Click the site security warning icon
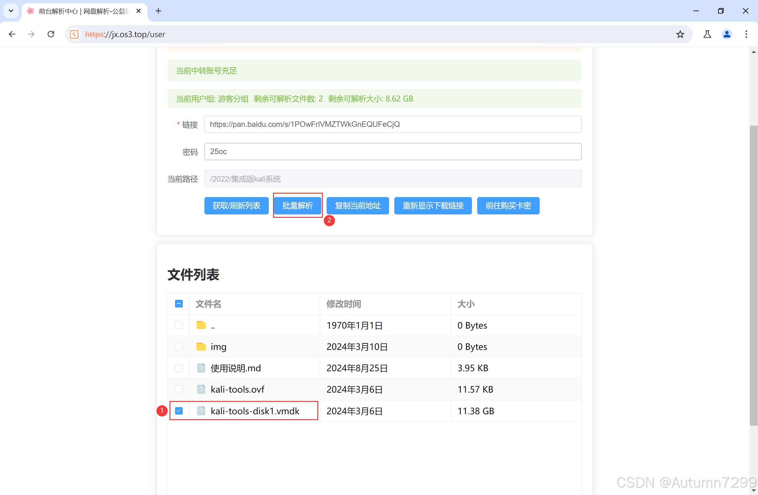 point(74,34)
